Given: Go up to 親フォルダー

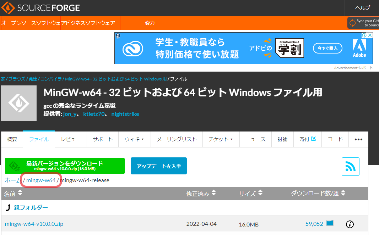Looking at the screenshot, I should (x=31, y=207).
